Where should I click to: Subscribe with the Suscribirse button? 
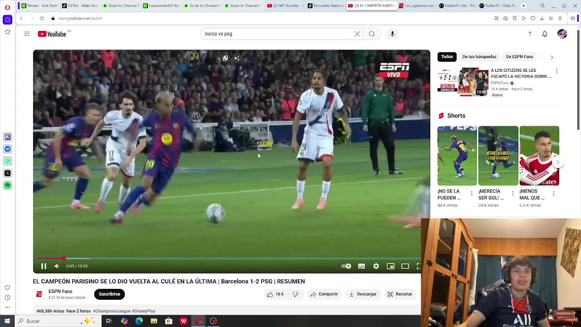click(109, 294)
